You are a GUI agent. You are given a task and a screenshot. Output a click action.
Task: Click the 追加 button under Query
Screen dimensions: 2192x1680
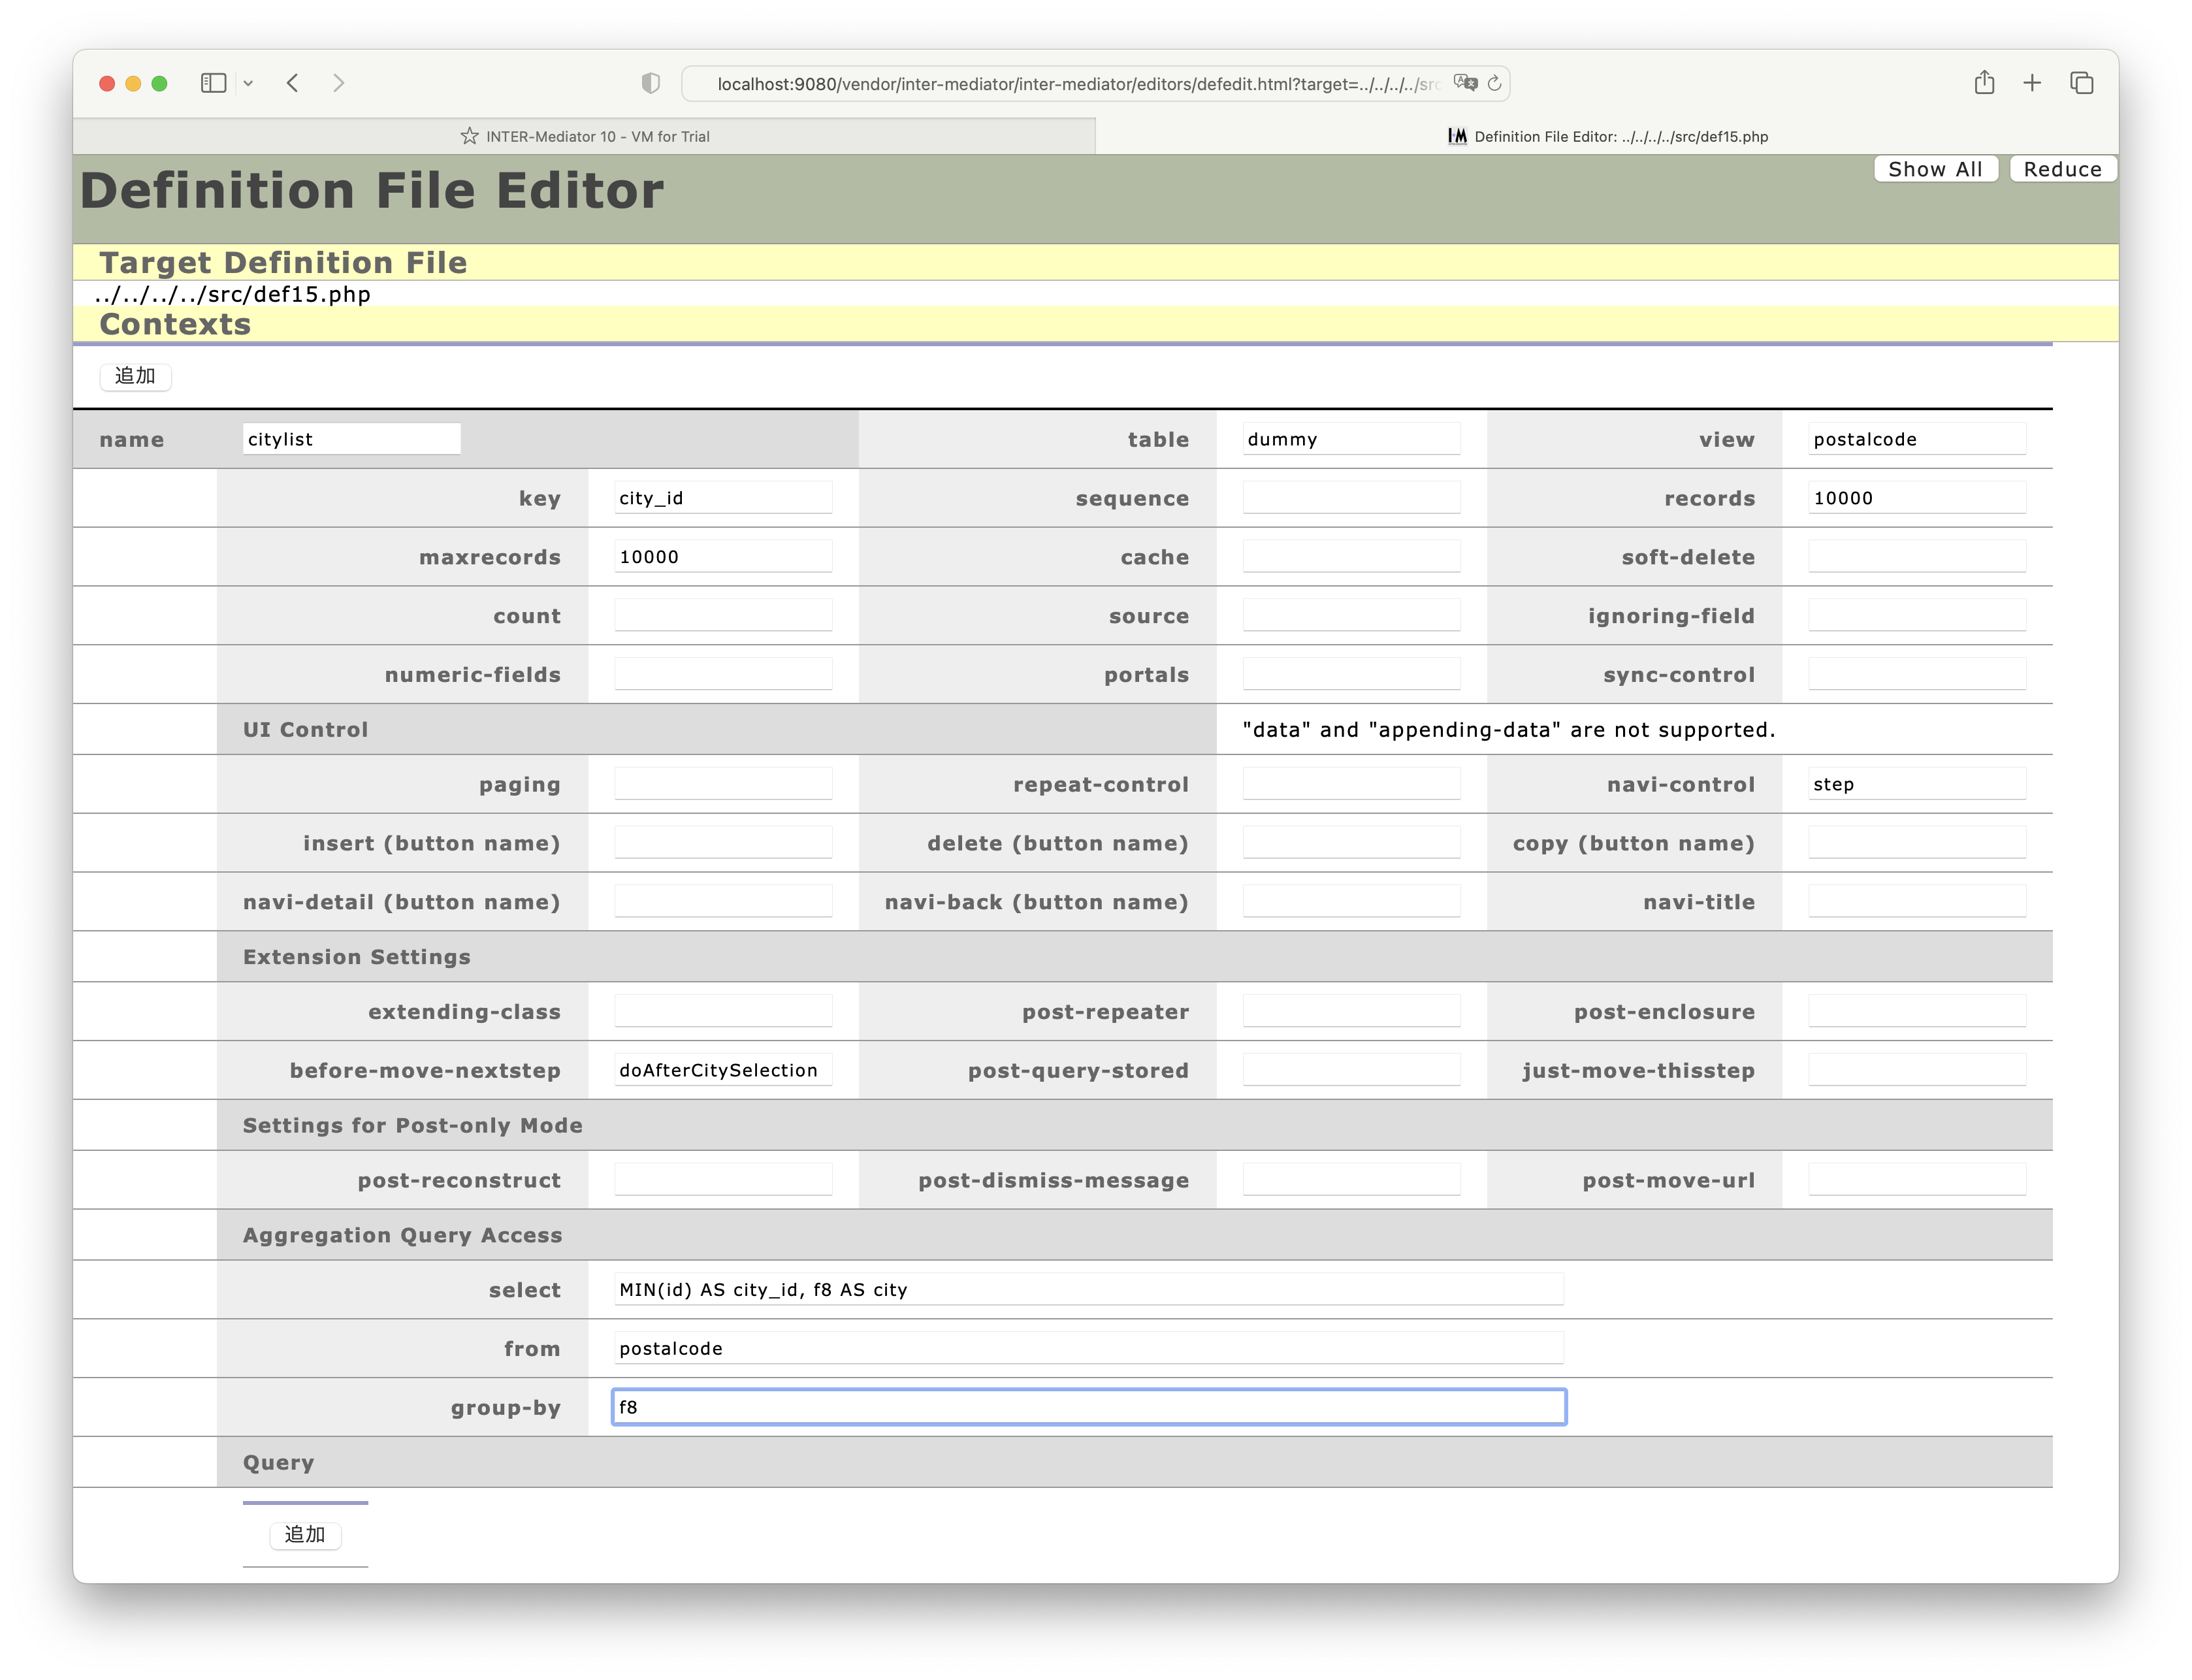point(305,1535)
